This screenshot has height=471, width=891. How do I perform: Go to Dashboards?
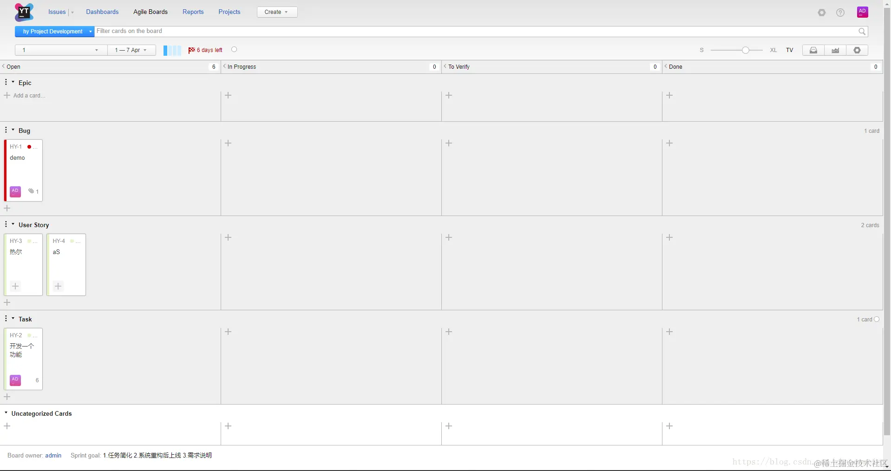click(x=102, y=12)
